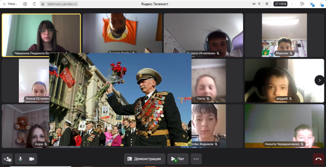
Task: Click Максим muted mic icon
Action: 291,54
